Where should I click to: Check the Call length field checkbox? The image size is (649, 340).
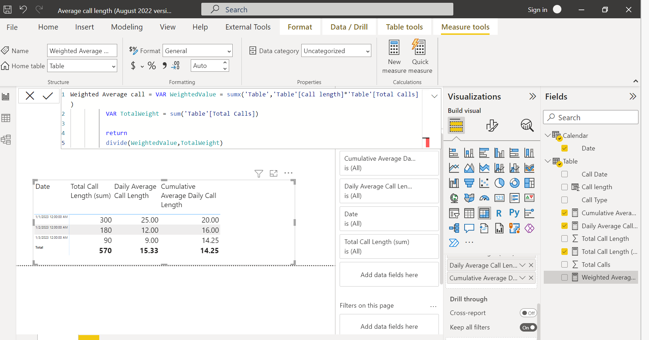pyautogui.click(x=565, y=187)
